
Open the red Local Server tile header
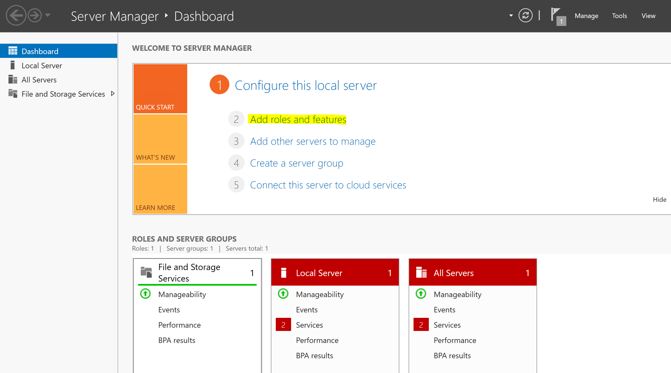[335, 273]
